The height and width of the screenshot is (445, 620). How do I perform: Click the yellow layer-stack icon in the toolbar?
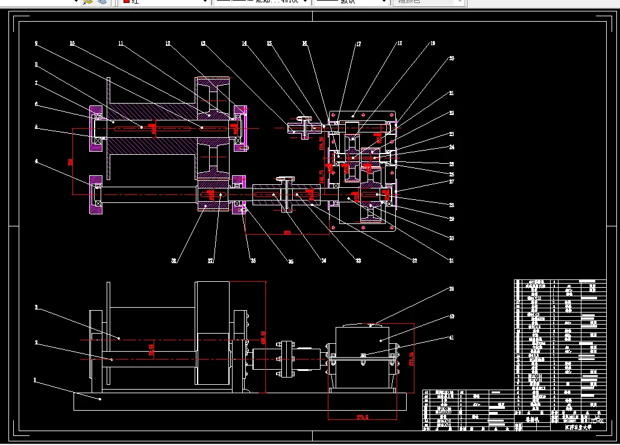[88, 2]
